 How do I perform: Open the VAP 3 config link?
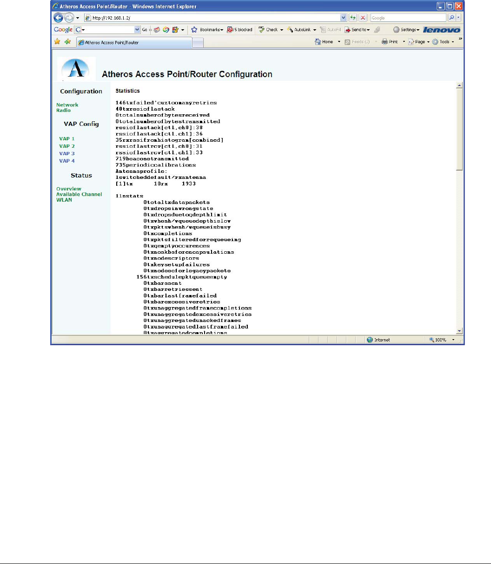pos(66,154)
